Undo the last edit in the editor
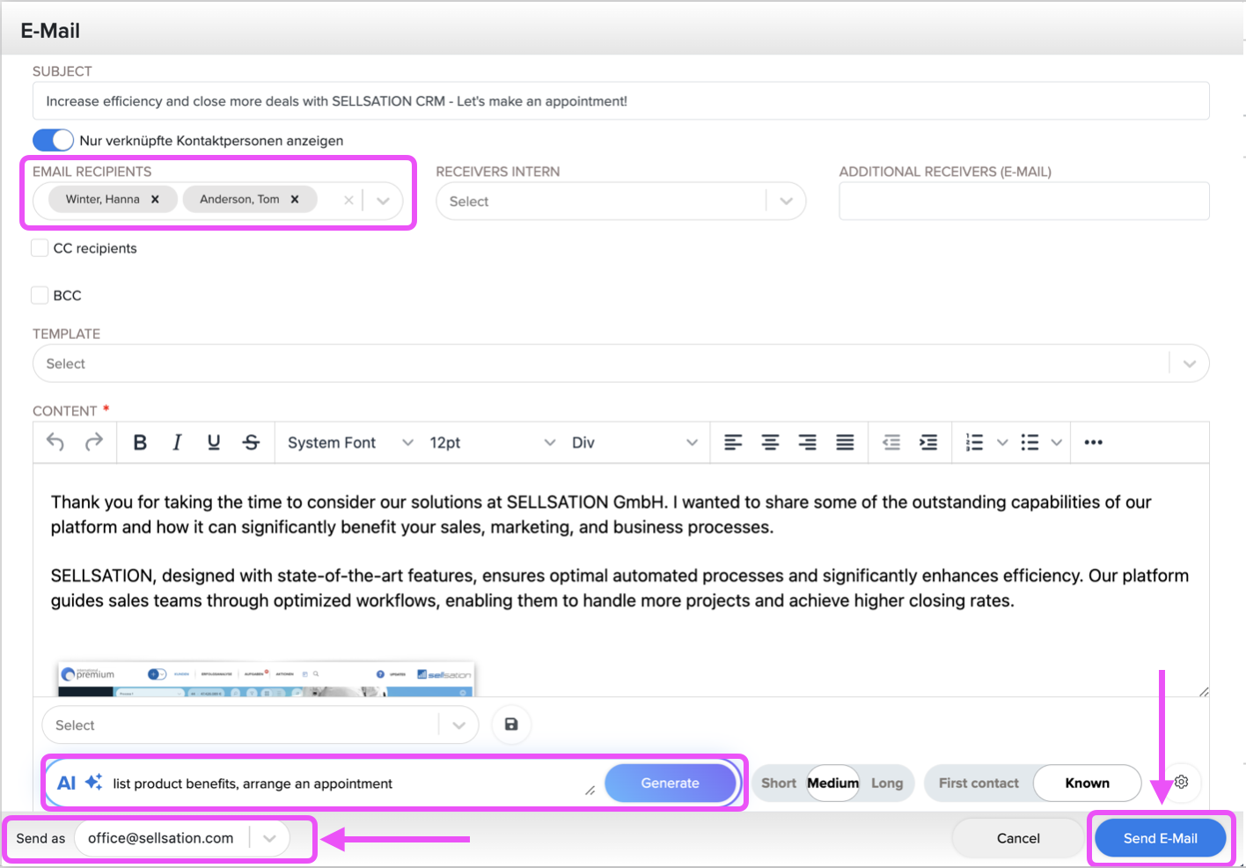Screen dimensions: 1246x868 pos(55,442)
